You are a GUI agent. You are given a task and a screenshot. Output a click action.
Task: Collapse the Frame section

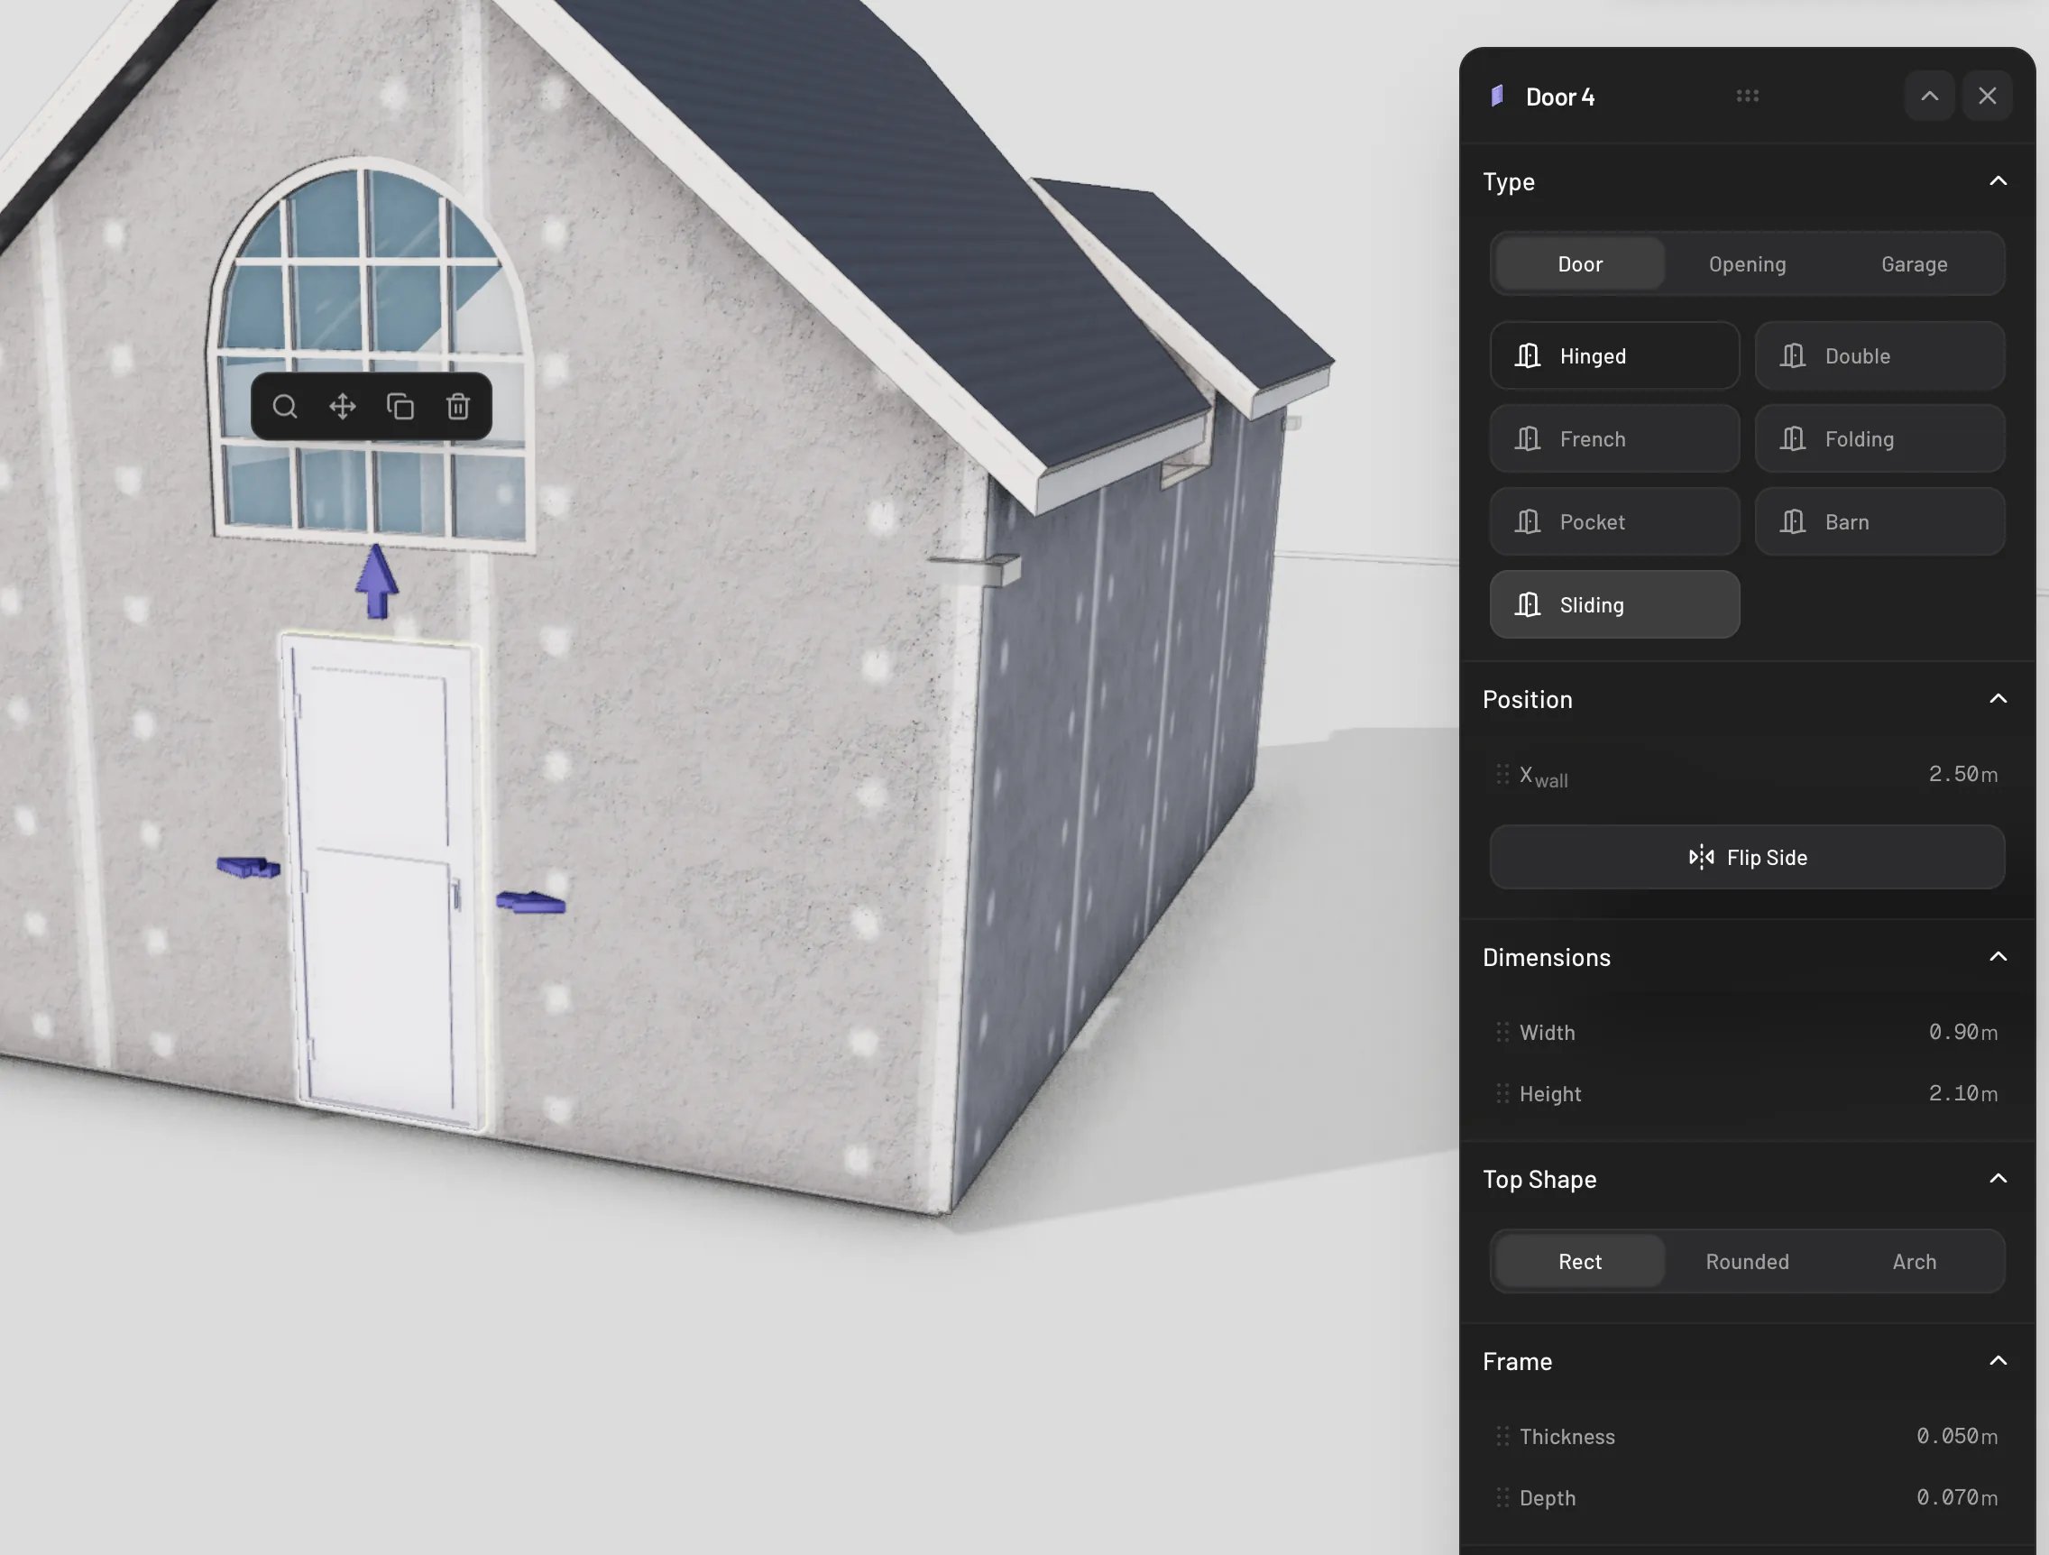pos(1998,1360)
